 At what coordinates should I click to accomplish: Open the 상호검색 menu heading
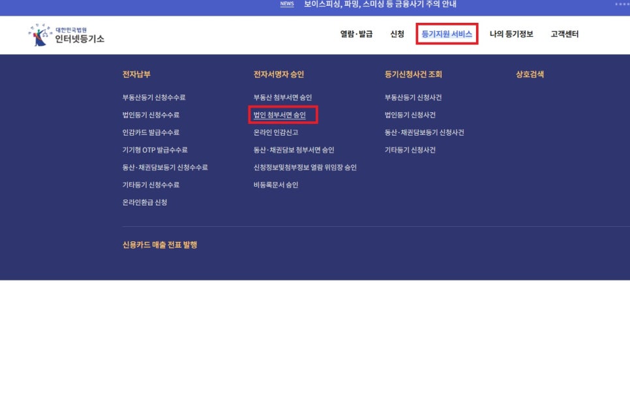coord(530,74)
